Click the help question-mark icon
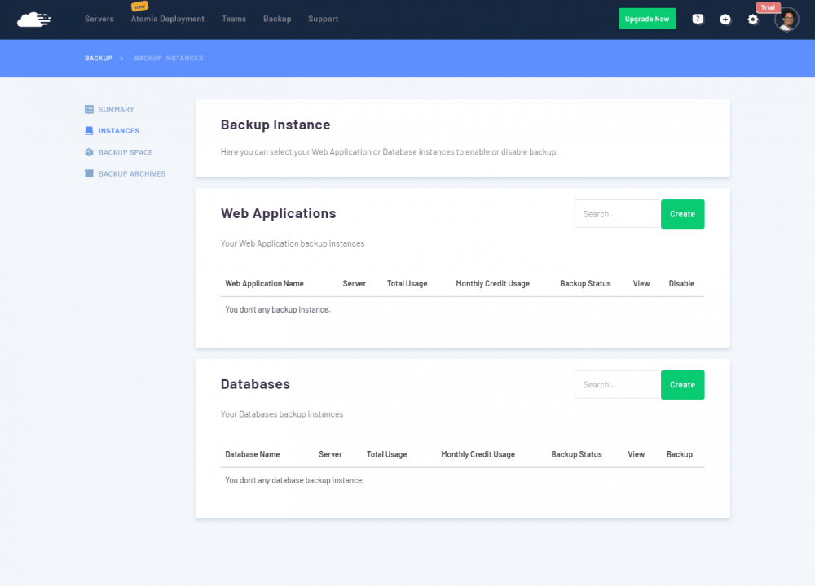 698,19
